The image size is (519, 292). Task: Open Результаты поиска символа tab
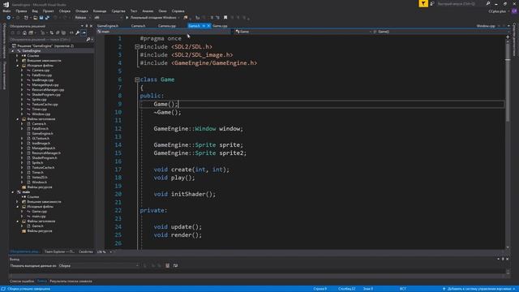(71, 281)
